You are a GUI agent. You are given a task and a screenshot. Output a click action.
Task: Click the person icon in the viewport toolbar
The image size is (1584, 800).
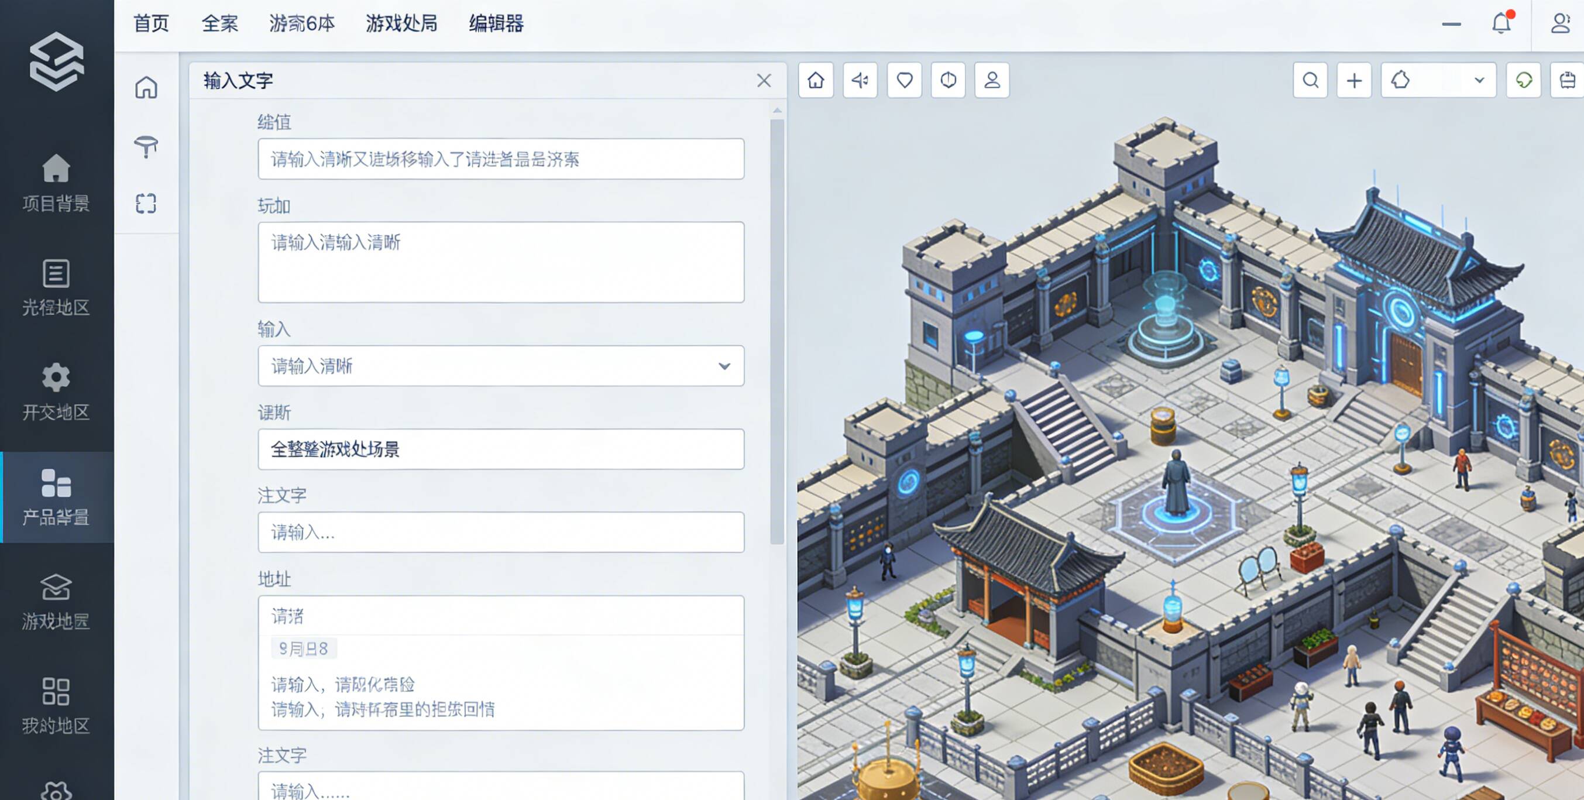pyautogui.click(x=991, y=80)
